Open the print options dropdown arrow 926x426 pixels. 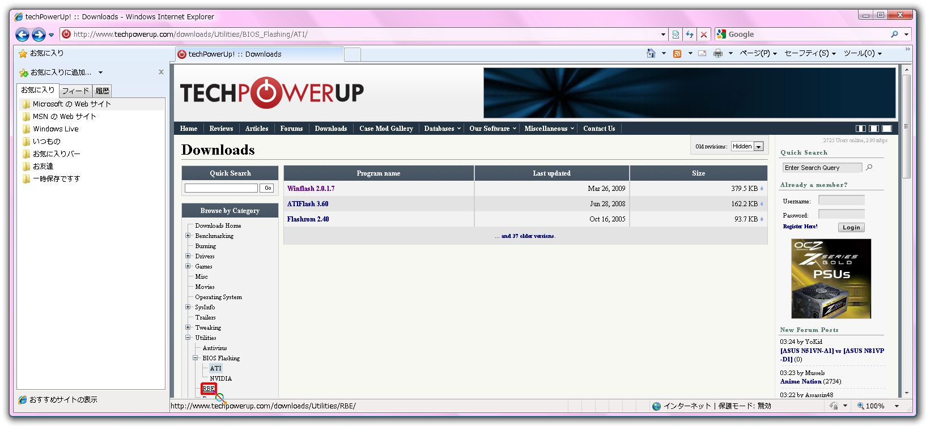tap(730, 53)
